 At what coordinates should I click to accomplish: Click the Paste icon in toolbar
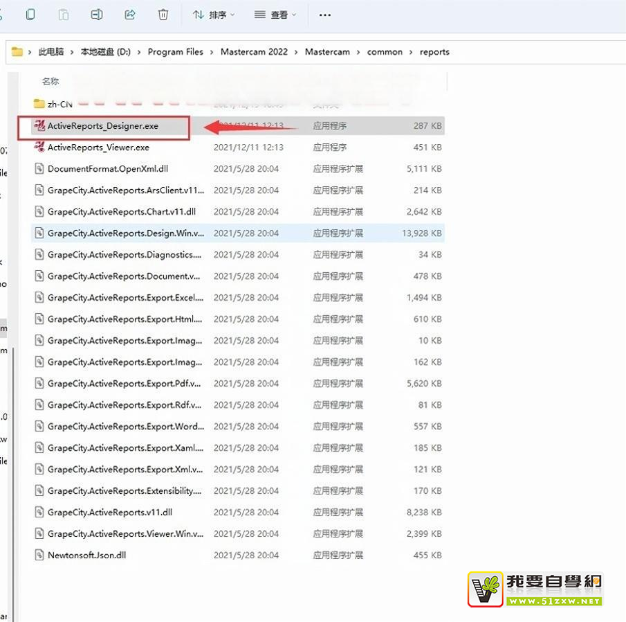point(64,15)
